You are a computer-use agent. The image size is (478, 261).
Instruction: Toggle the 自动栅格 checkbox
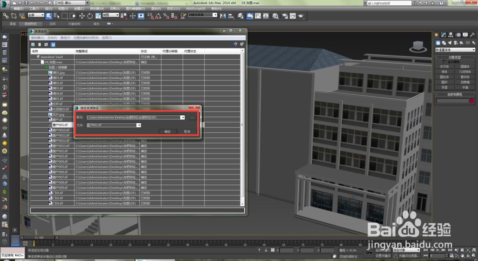pyautogui.click(x=444, y=62)
